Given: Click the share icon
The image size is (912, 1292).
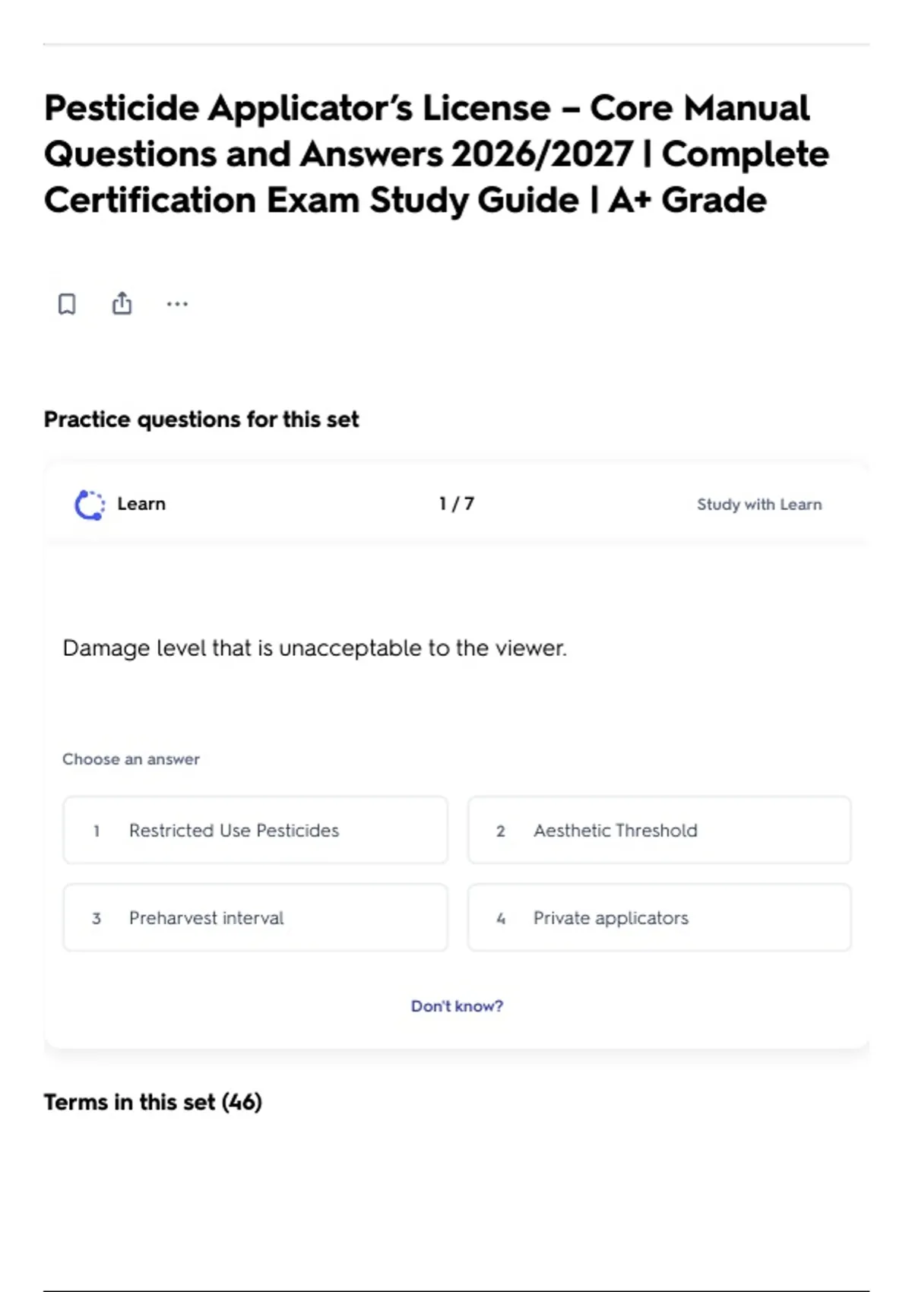Looking at the screenshot, I should (x=122, y=303).
